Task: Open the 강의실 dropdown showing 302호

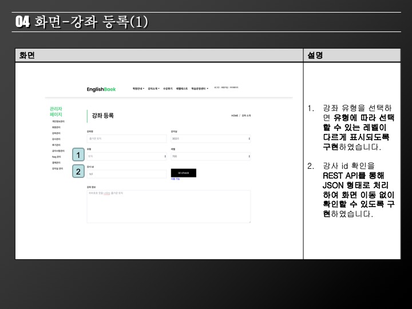Action: (211, 138)
